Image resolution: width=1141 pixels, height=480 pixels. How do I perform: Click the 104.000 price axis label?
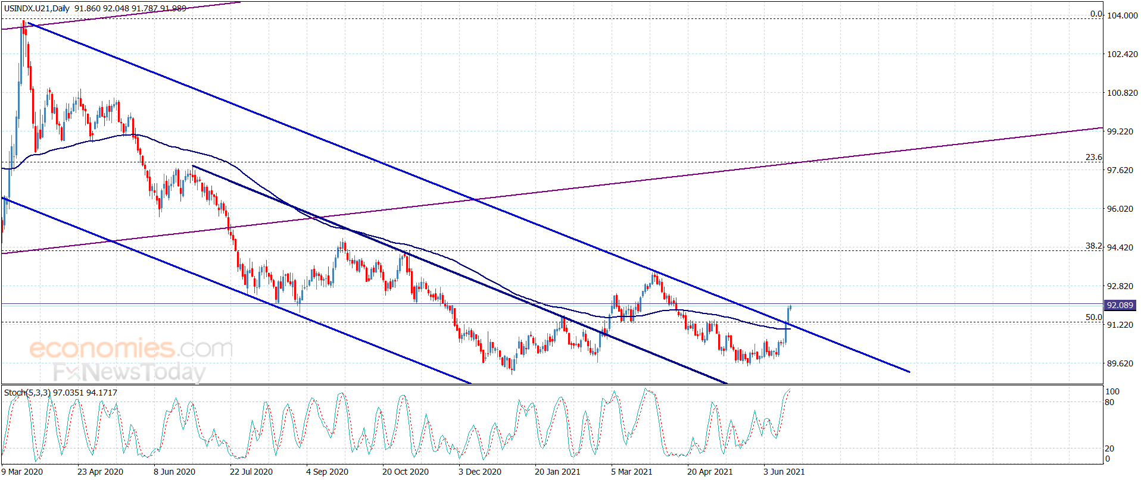(x=1122, y=15)
